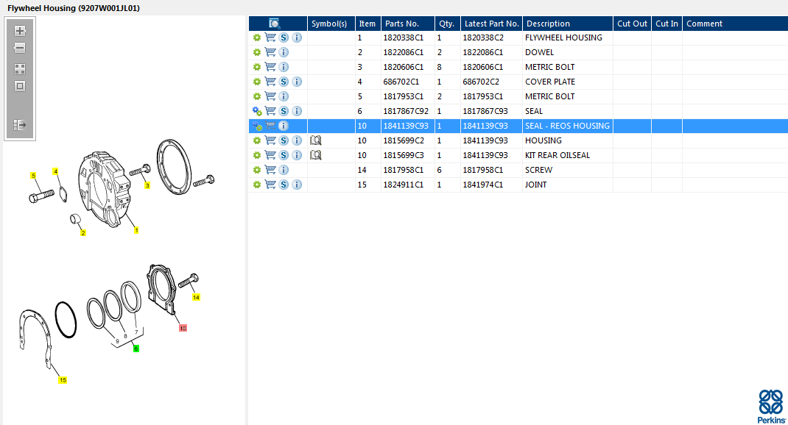Click the DOWEL description cell

539,52
